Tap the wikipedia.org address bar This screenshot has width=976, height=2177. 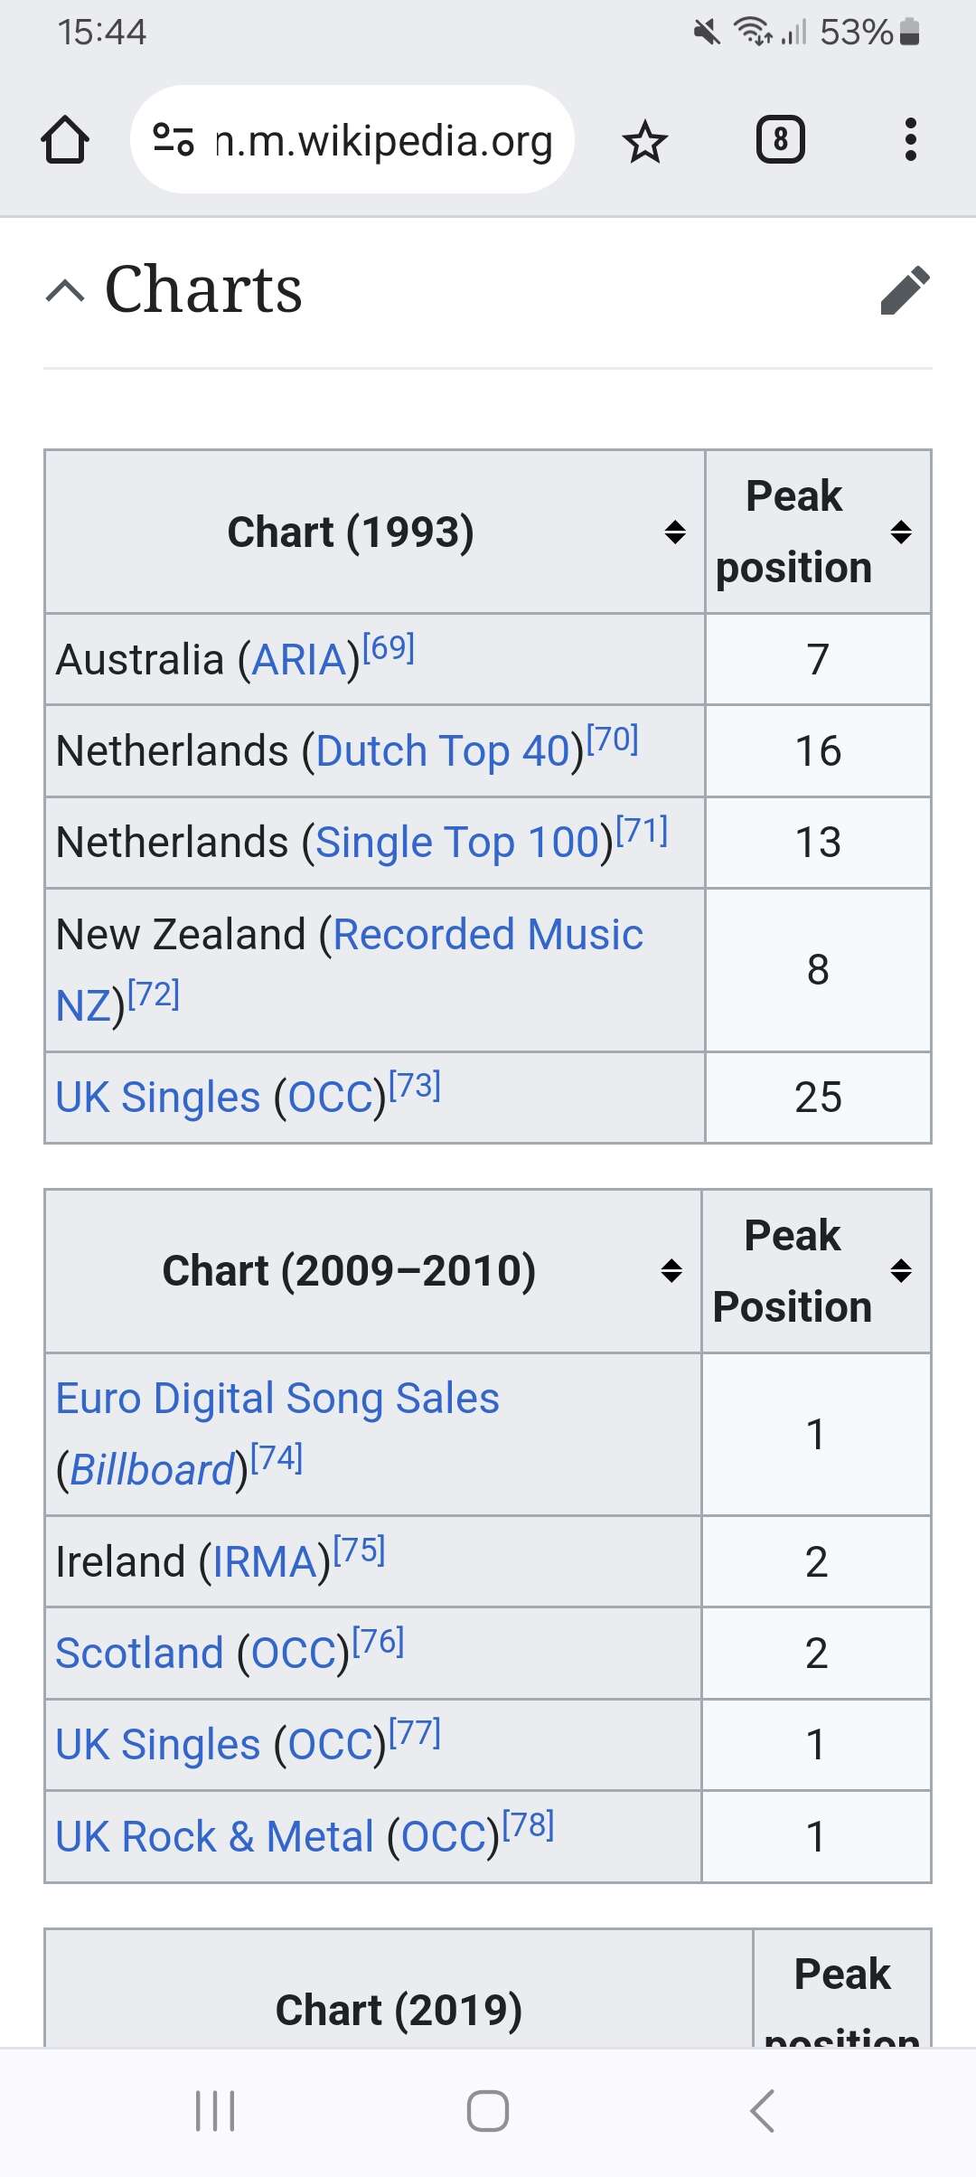click(383, 140)
